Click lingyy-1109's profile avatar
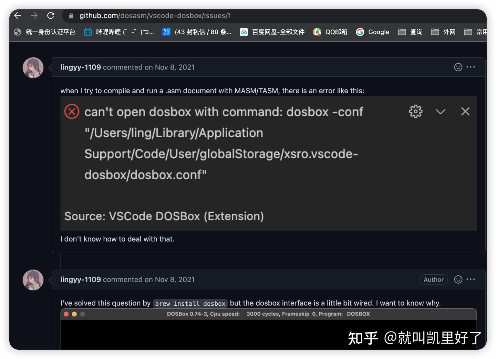Image resolution: width=496 pixels, height=359 pixels. (x=33, y=67)
